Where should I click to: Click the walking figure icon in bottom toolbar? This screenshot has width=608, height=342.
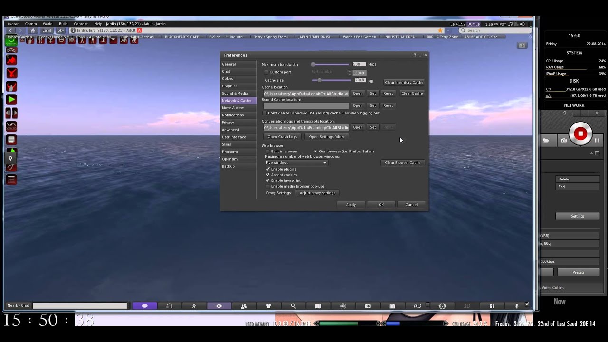194,306
